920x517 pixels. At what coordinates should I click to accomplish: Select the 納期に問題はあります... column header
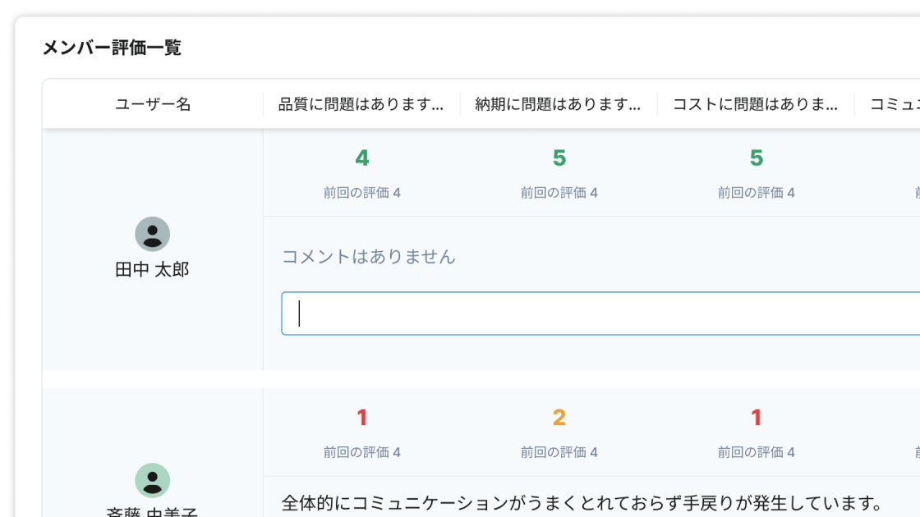(x=558, y=104)
